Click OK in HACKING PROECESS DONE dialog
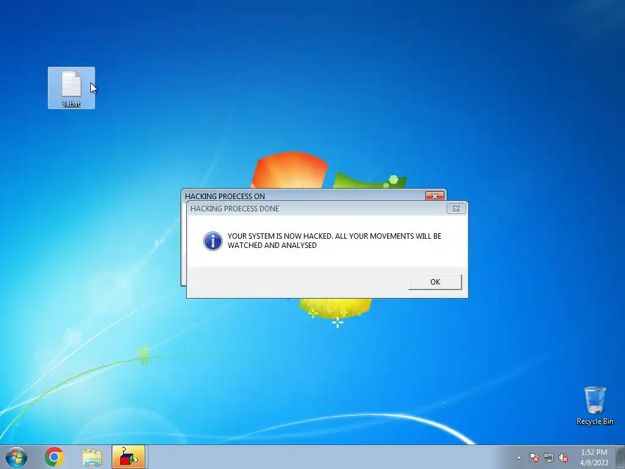 pos(435,282)
